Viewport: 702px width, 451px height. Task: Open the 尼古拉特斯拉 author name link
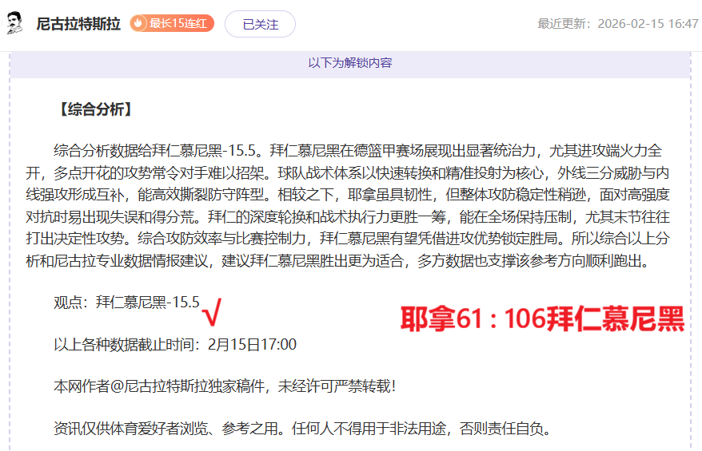[x=78, y=24]
